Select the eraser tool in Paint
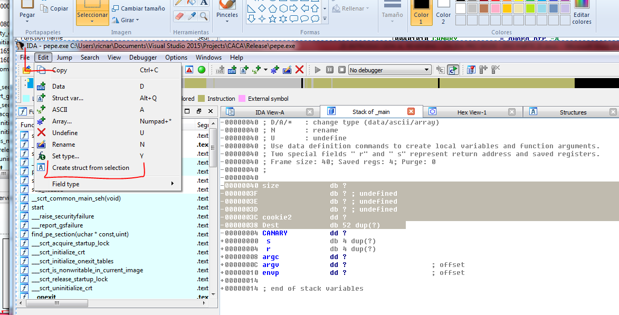Viewport: 619px width, 315px height. [x=179, y=16]
